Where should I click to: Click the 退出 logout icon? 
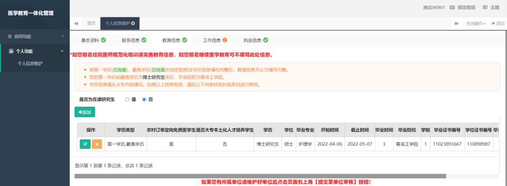pyautogui.click(x=493, y=23)
